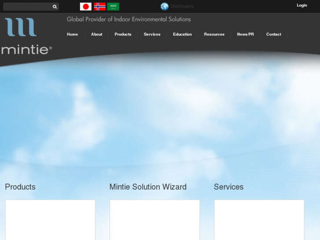Screen dimensions: 320x240
Task: Click the globe icon beside Distributors
Action: click(x=165, y=6)
